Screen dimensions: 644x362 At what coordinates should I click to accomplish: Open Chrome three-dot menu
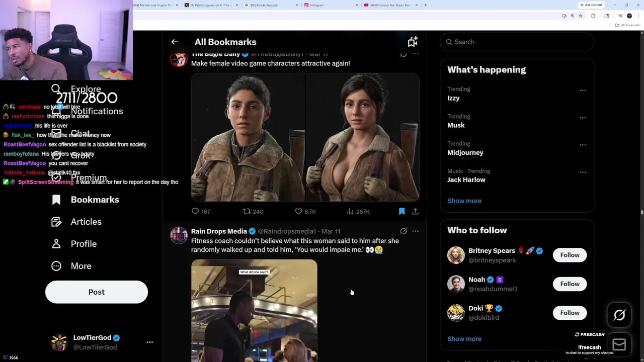pyautogui.click(x=638, y=16)
